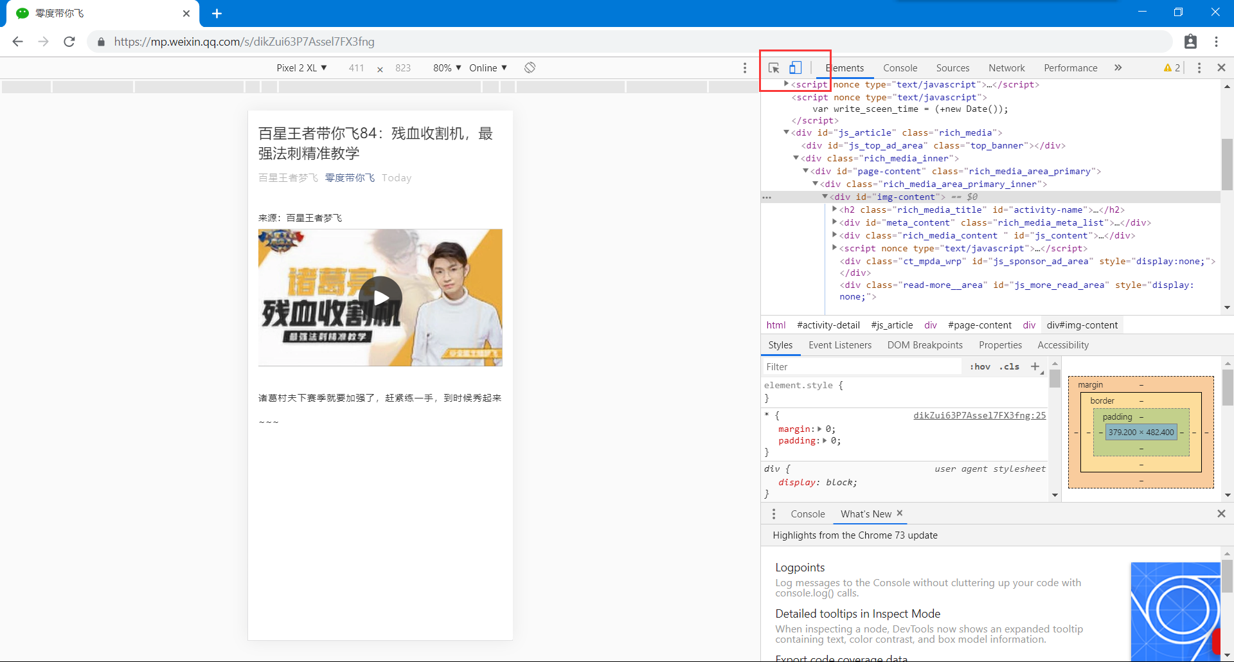Toggle the device toolbar icon

[796, 67]
